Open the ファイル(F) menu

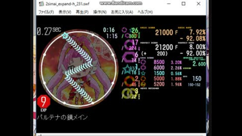click(x=46, y=12)
